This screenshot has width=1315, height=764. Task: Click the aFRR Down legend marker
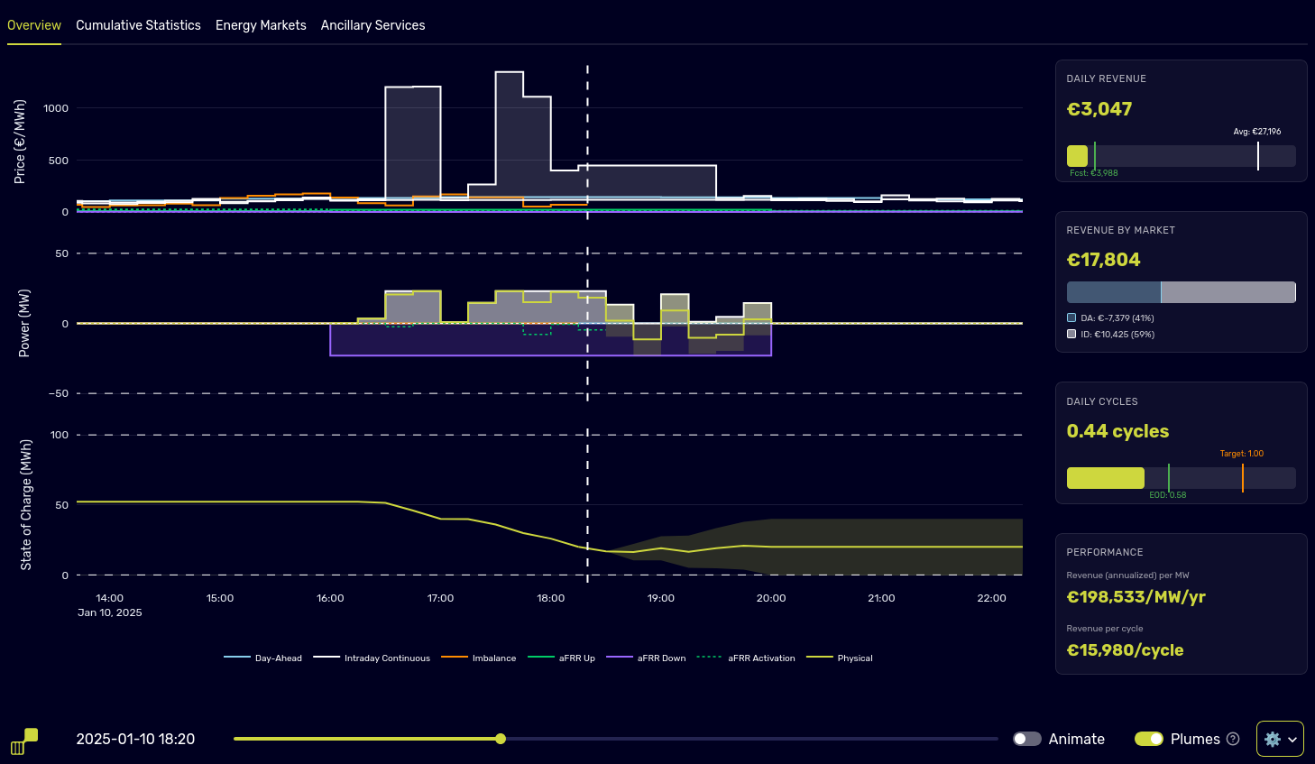pos(619,658)
